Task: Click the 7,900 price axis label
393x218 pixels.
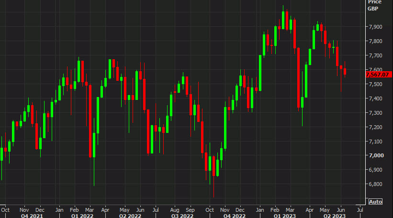Action: click(x=375, y=27)
